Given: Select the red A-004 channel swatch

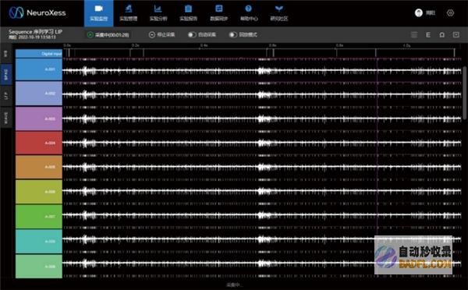Looking at the screenshot, I should pos(39,143).
